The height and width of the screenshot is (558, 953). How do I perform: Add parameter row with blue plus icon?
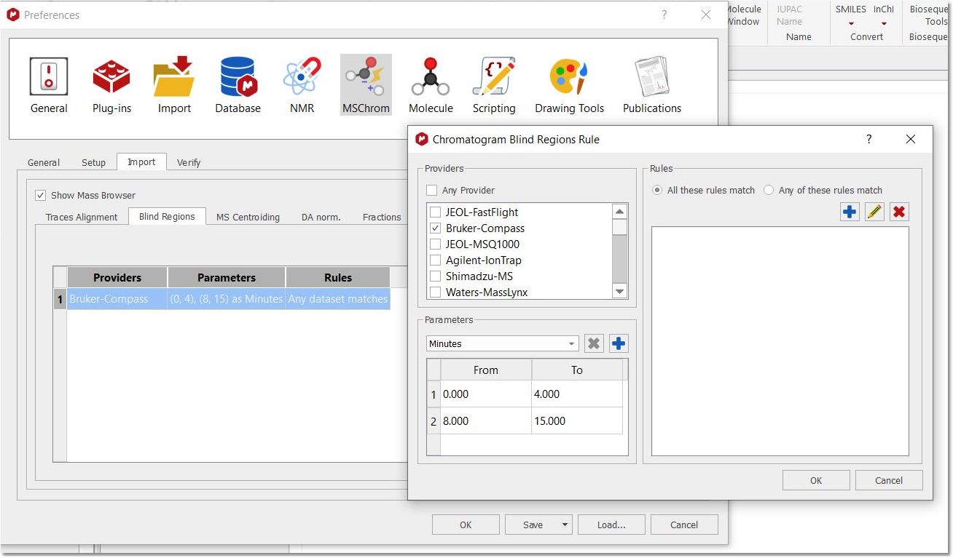619,343
